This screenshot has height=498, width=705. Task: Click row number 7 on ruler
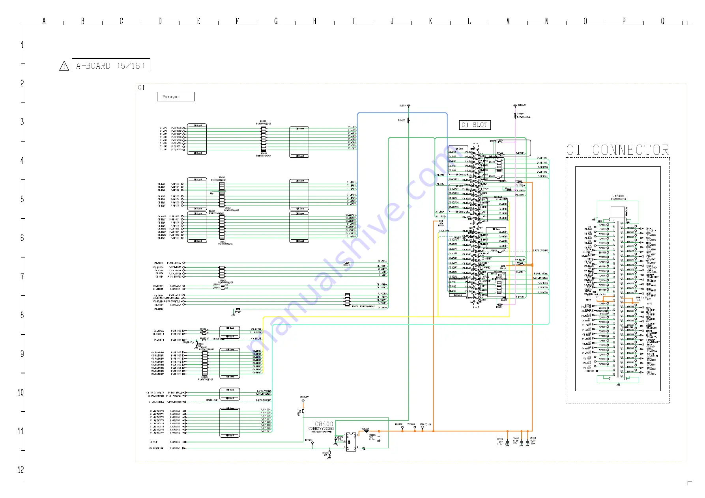[22, 276]
